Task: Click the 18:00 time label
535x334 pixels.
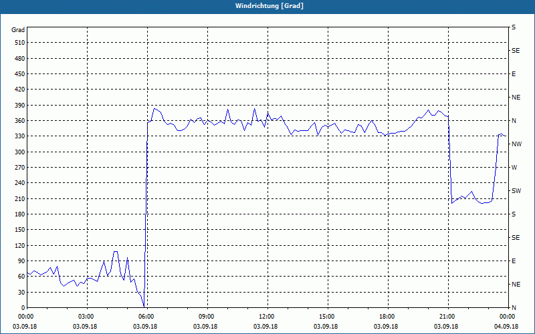Action: coord(387,317)
